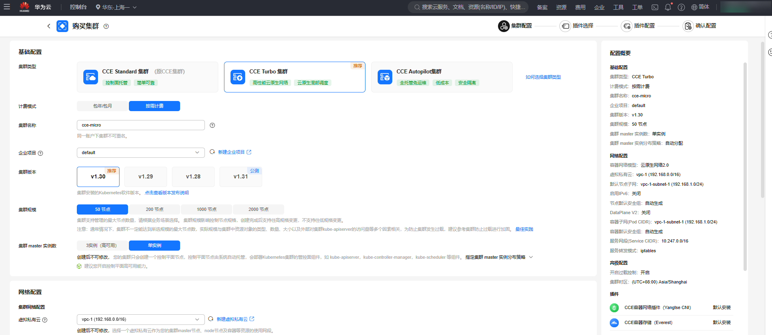This screenshot has height=335, width=772.
Task: Select the CCE Turbo 集群 type card
Action: 295,77
